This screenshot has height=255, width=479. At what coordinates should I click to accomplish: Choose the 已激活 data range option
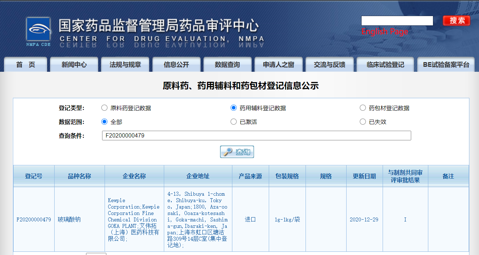pyautogui.click(x=233, y=121)
